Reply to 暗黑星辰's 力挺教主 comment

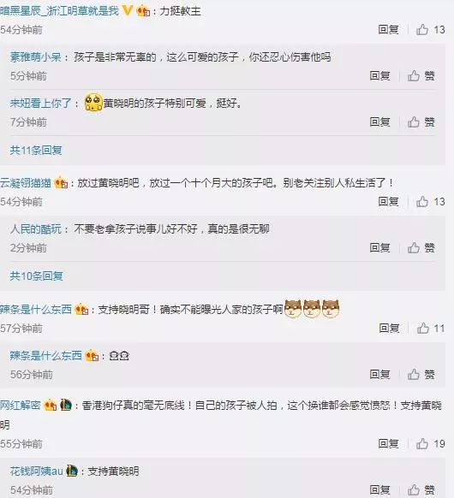[388, 30]
